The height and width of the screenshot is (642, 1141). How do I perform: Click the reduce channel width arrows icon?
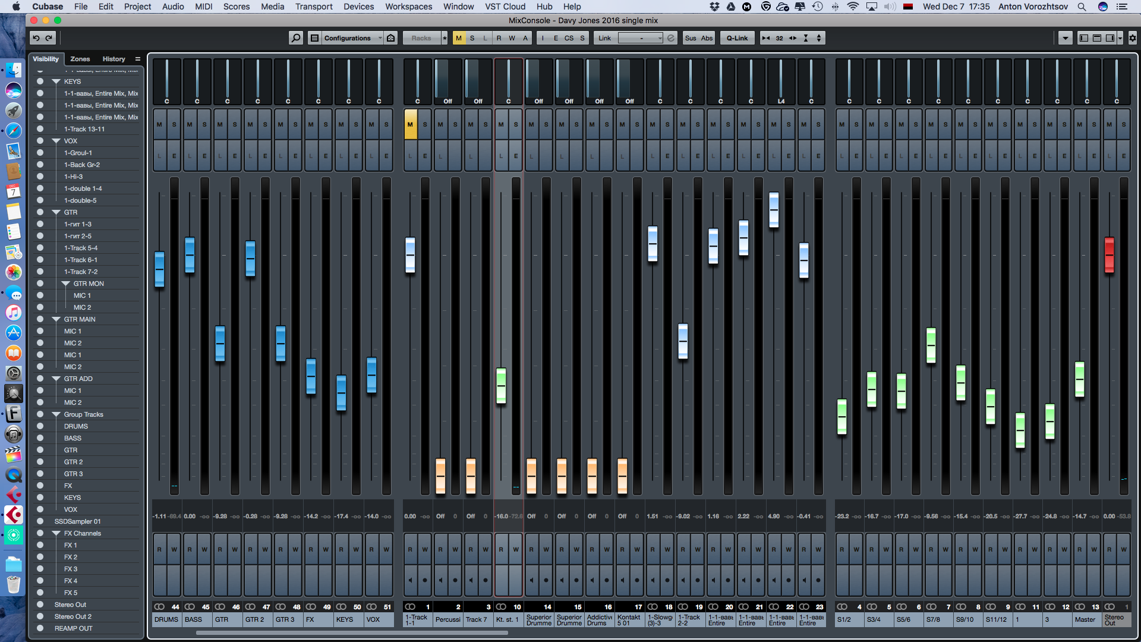[766, 38]
